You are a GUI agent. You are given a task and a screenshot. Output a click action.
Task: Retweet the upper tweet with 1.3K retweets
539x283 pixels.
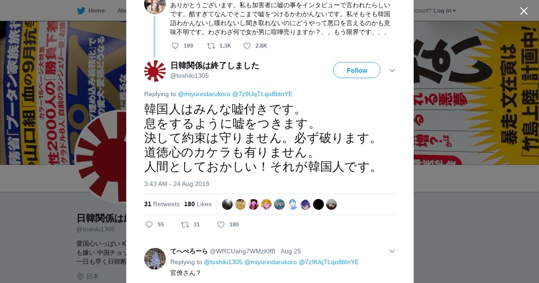211,46
